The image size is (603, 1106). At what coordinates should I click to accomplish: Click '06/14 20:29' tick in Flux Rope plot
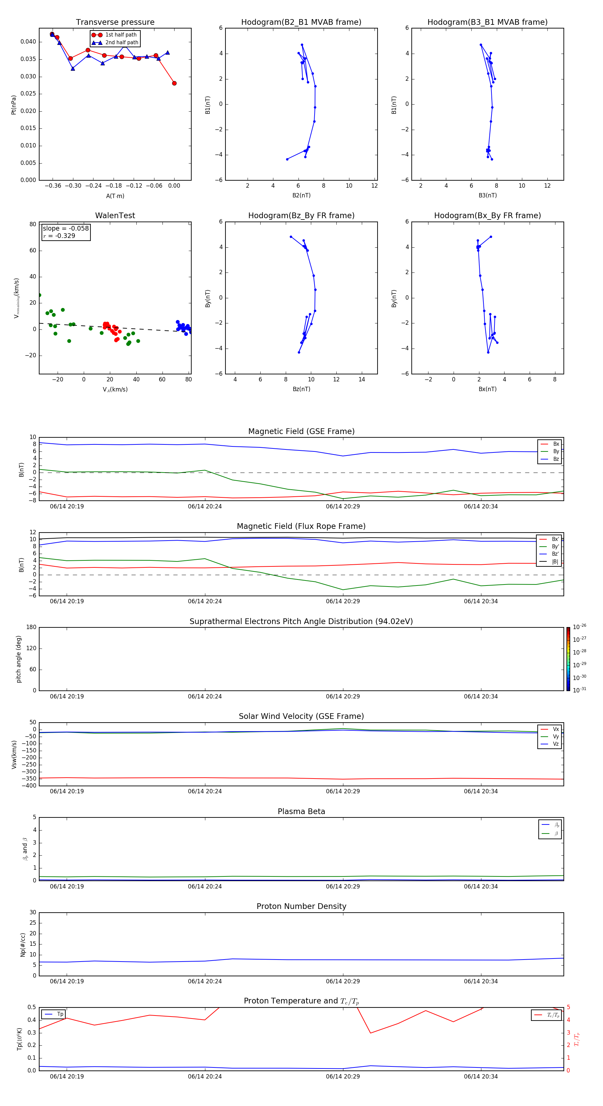tap(343, 601)
